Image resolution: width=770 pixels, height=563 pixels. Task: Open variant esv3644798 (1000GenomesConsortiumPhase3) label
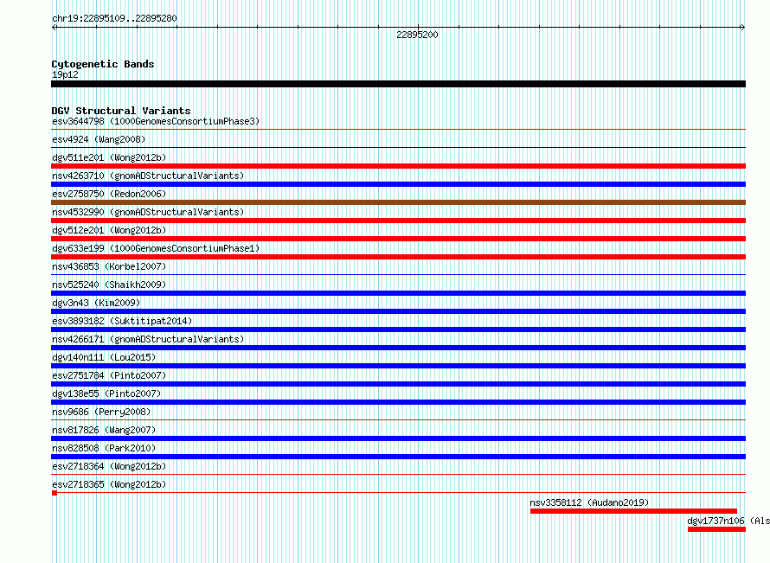click(156, 121)
